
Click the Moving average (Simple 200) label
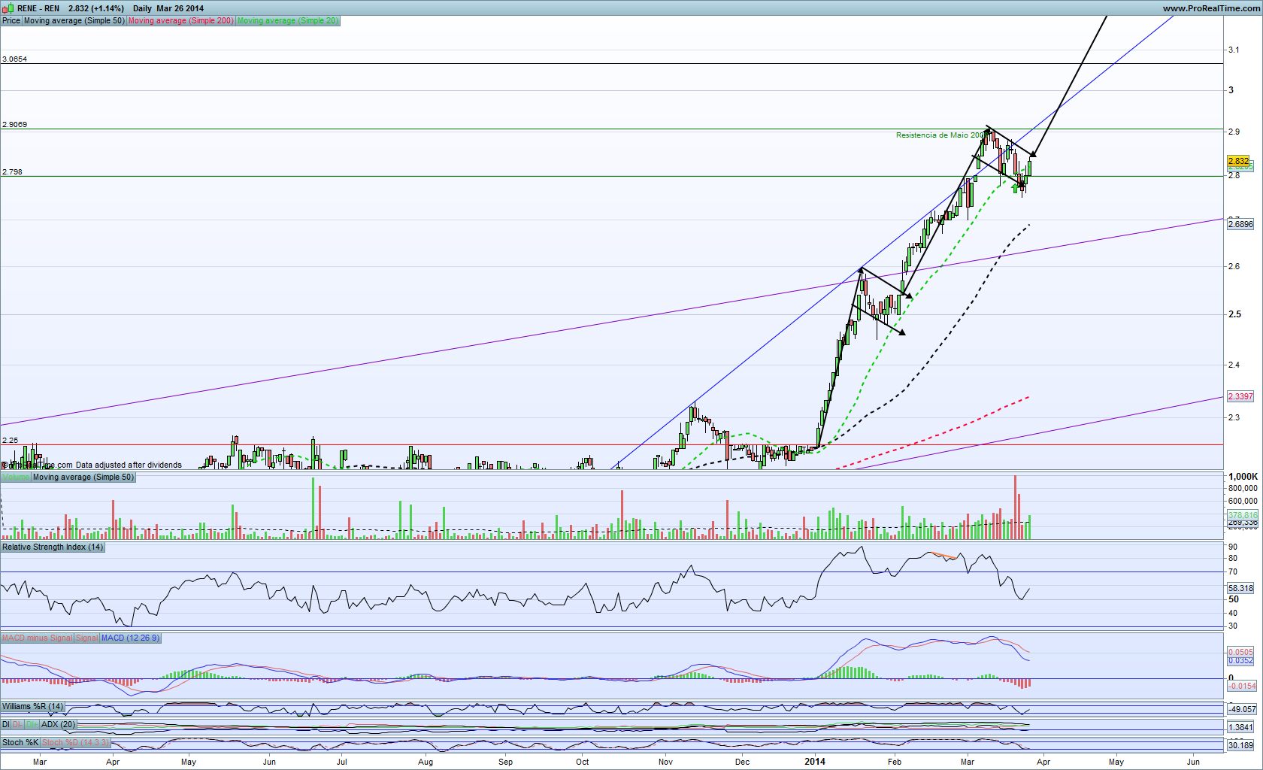181,21
